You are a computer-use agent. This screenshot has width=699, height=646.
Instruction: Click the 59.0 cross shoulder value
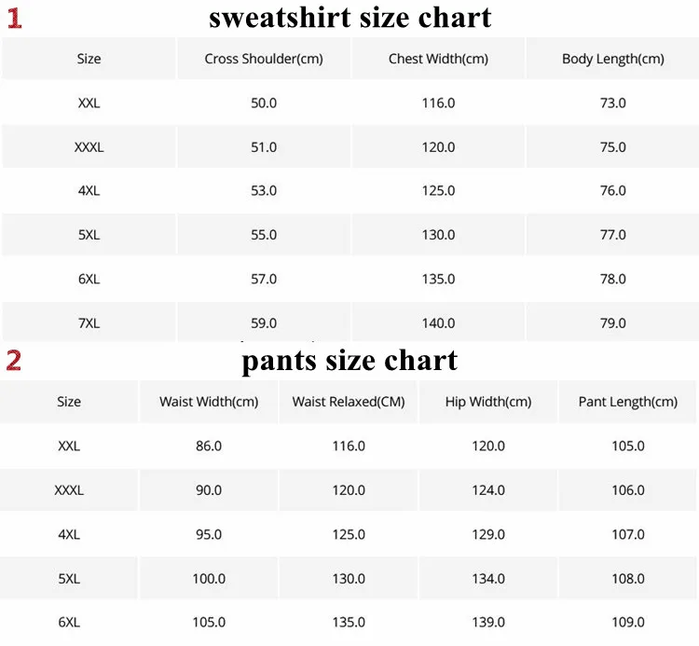264,323
